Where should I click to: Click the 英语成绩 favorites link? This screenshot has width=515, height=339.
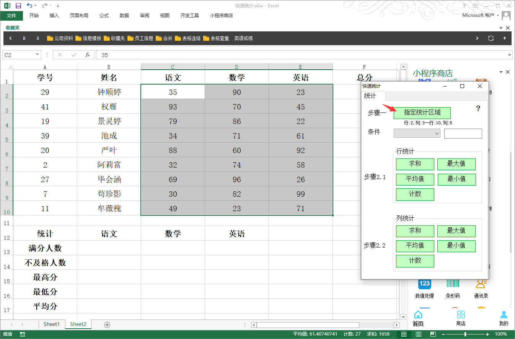[x=243, y=38]
